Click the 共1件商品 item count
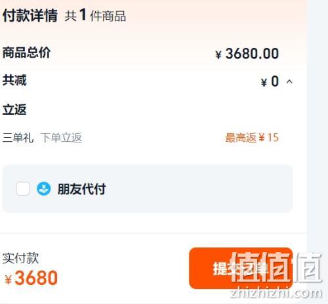 tap(95, 15)
